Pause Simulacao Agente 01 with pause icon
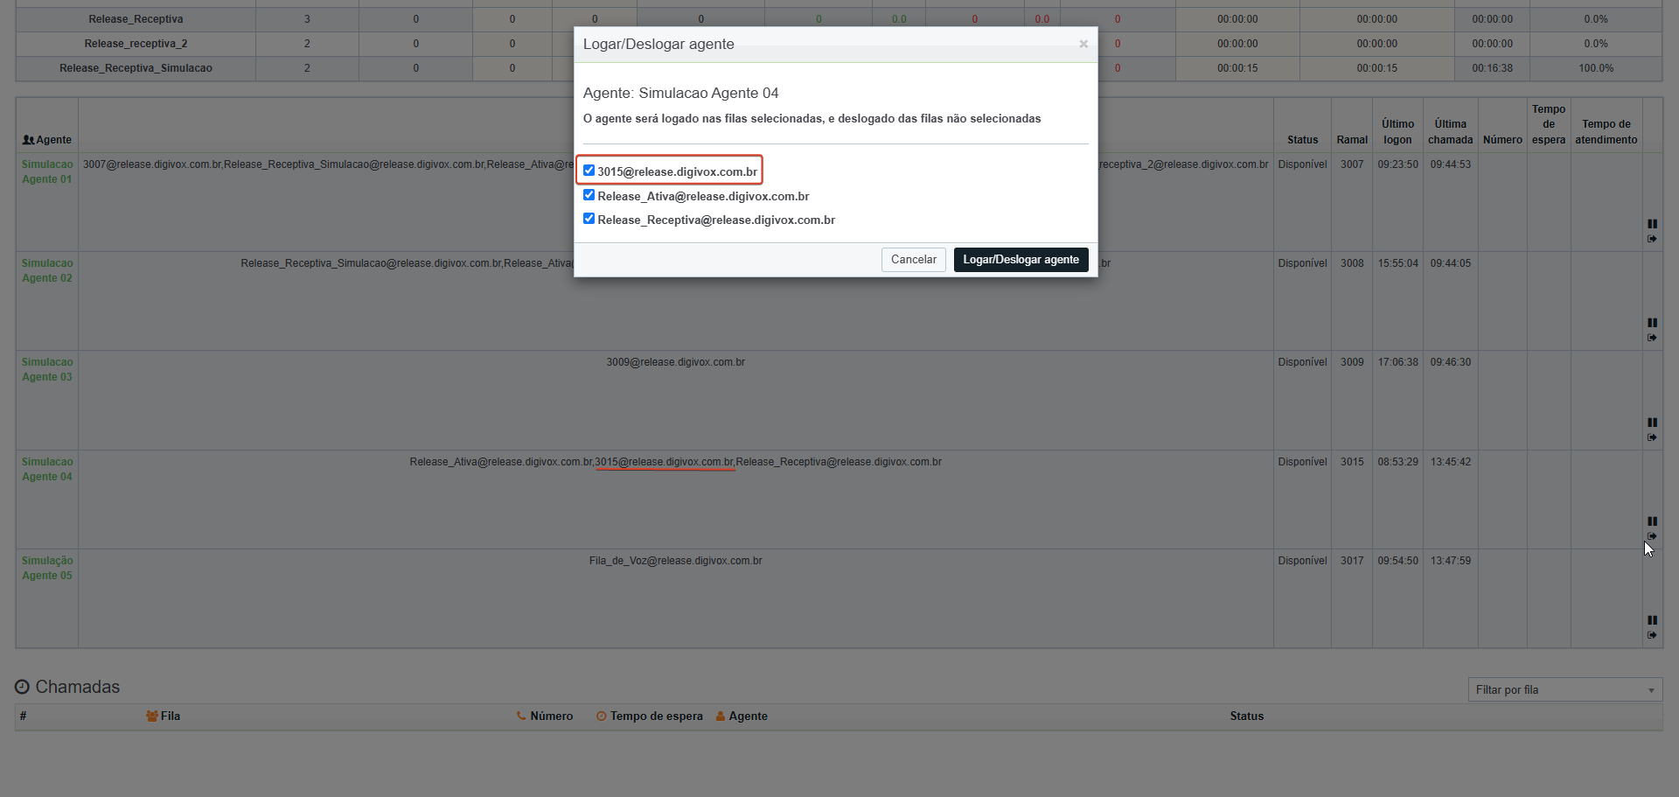The image size is (1679, 797). (1652, 224)
